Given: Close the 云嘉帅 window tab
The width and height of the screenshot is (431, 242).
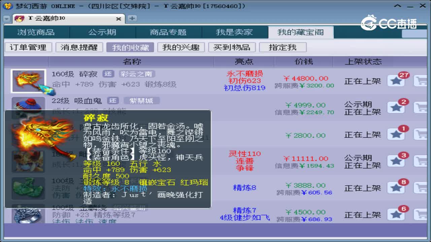Looking at the screenshot, I should point(119,19).
